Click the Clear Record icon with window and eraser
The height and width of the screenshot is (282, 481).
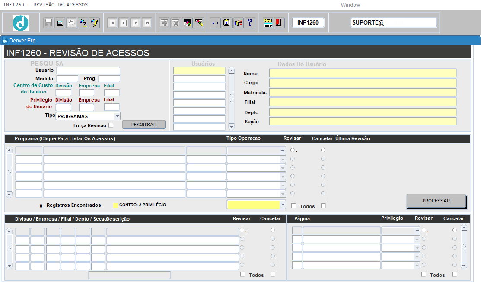[x=188, y=23]
